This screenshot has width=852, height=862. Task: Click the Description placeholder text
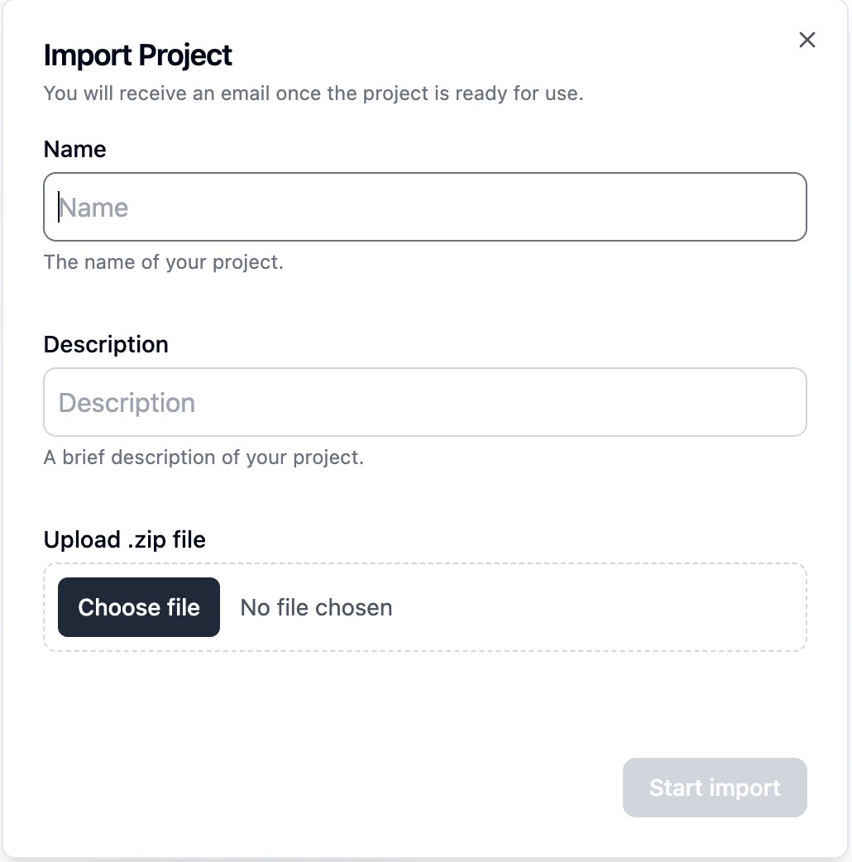point(127,401)
